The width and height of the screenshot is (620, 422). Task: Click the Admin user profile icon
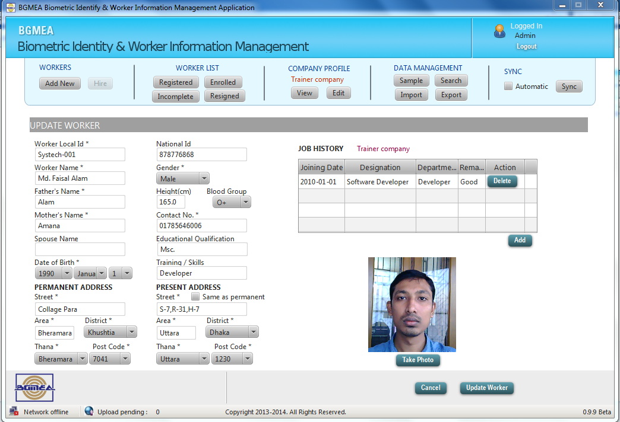pos(499,31)
